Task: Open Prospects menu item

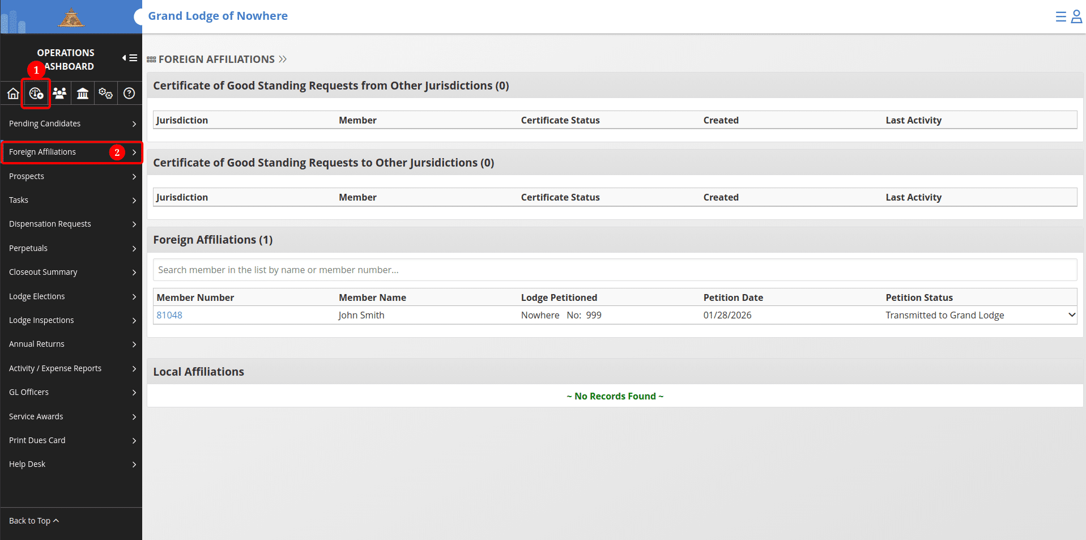Action: (71, 176)
